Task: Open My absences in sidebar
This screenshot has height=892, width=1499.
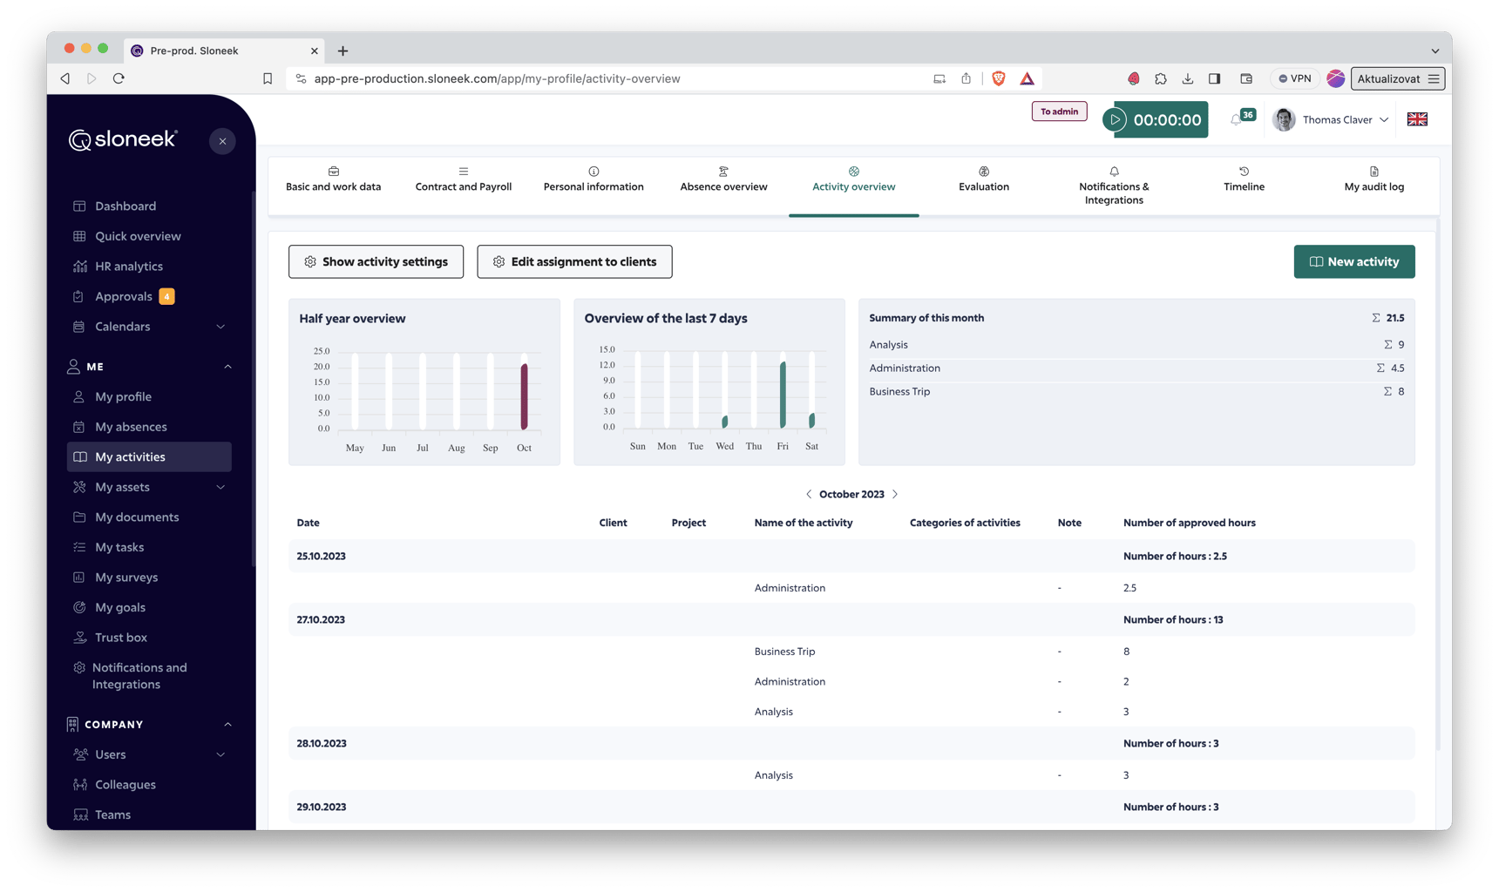Action: click(x=131, y=427)
